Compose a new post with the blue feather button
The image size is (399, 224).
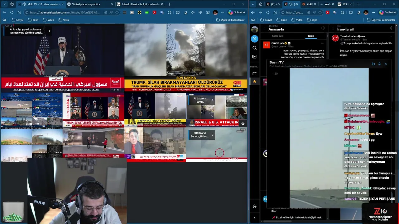(x=255, y=39)
